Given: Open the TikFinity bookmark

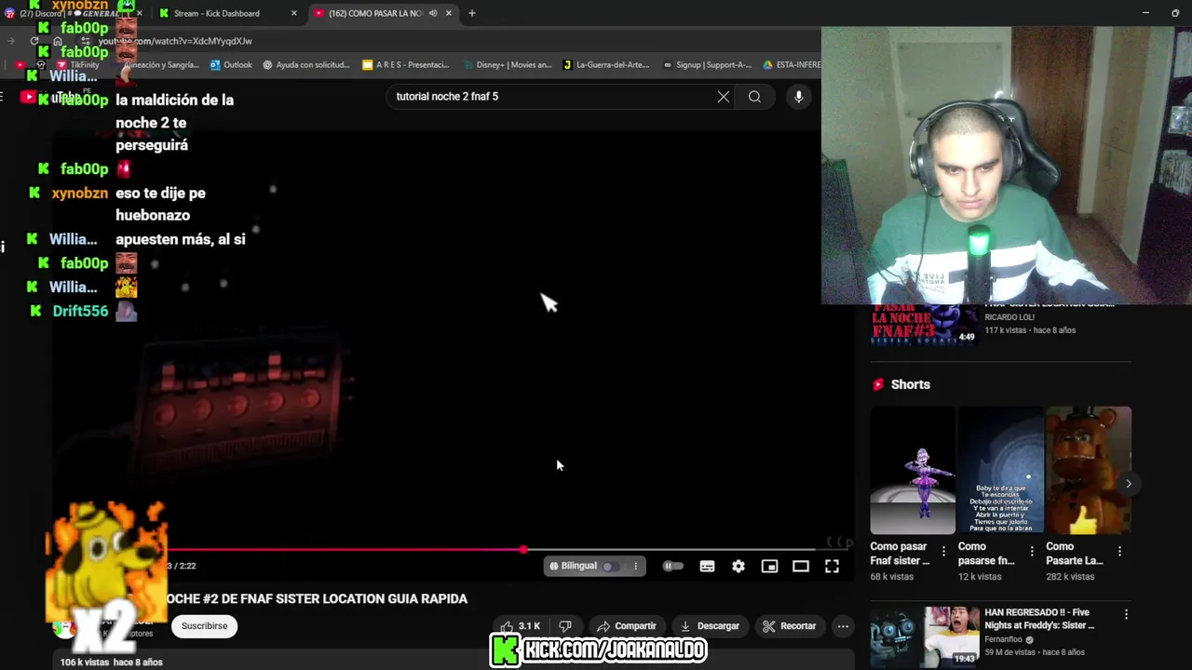Looking at the screenshot, I should click(x=77, y=65).
